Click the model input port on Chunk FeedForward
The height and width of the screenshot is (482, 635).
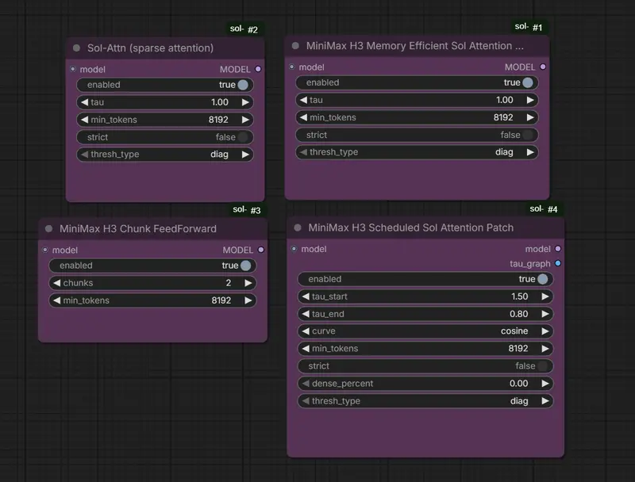pos(45,250)
